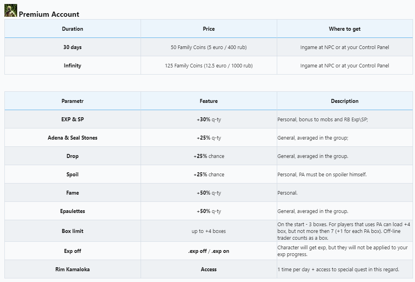Select the Feature column header
The height and width of the screenshot is (282, 415).
(x=208, y=101)
